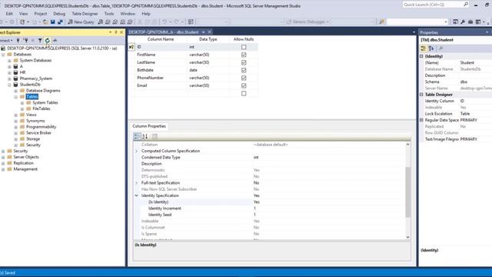Select the Database Diagrams folder
Screen dimensions: 492x277
pos(43,91)
